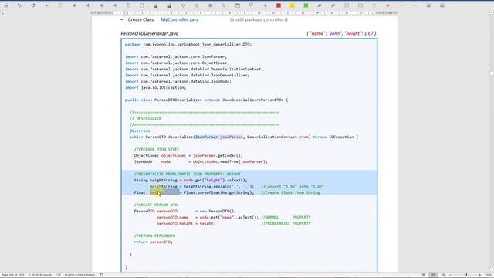494x278 pixels.
Task: Click the DeserializationContext import line
Action: tap(194, 69)
